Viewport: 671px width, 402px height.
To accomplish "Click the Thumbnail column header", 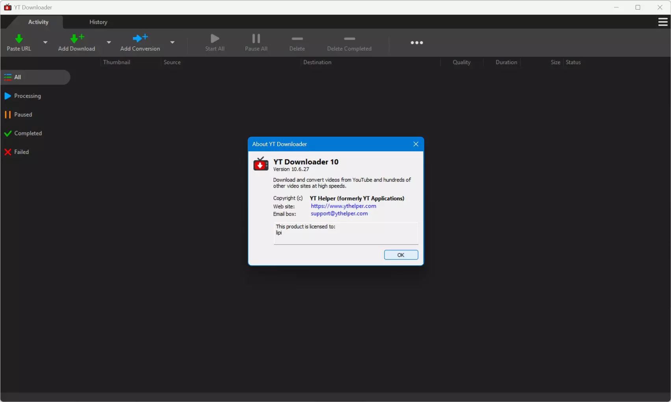I will 117,62.
